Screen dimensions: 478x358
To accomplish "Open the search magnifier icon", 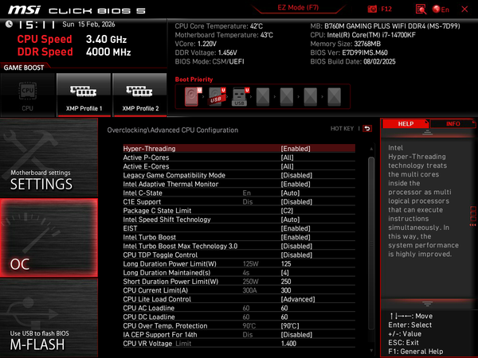I will tap(421, 9).
